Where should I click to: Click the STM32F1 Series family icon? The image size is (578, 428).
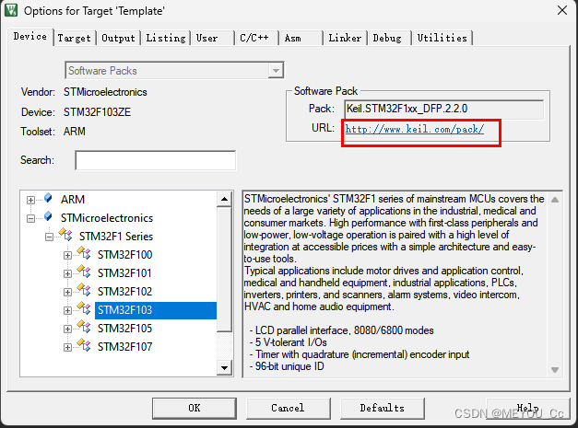coord(65,235)
